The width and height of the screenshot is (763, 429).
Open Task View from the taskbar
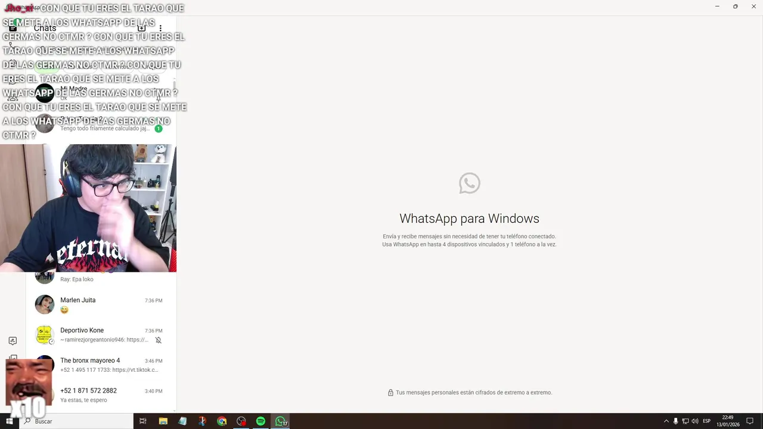pyautogui.click(x=143, y=421)
